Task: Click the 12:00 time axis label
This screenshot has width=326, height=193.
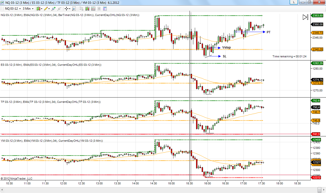Action: [63, 183]
